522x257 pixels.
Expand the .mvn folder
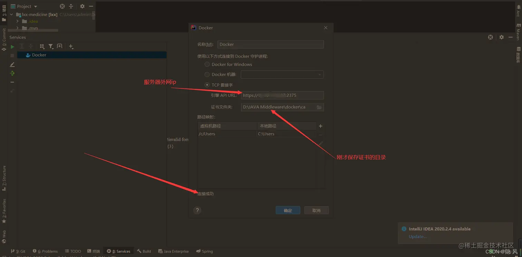pyautogui.click(x=17, y=28)
